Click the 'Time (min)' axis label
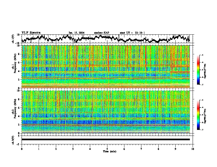This screenshot has height=167, width=217. coord(110,151)
